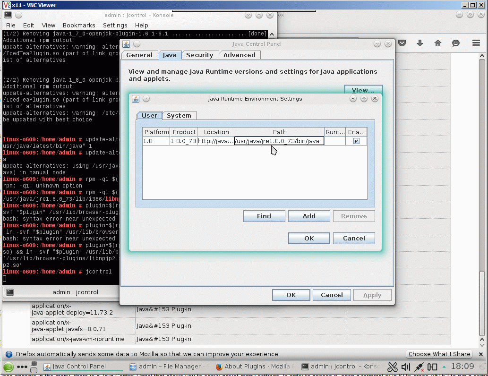
Task: Open Konsole Bookmarks menu
Action: coord(79,25)
